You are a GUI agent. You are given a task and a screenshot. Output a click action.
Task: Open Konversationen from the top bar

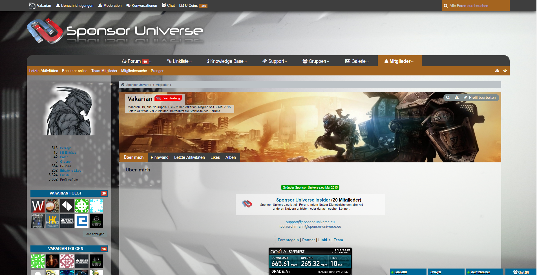[x=142, y=6]
